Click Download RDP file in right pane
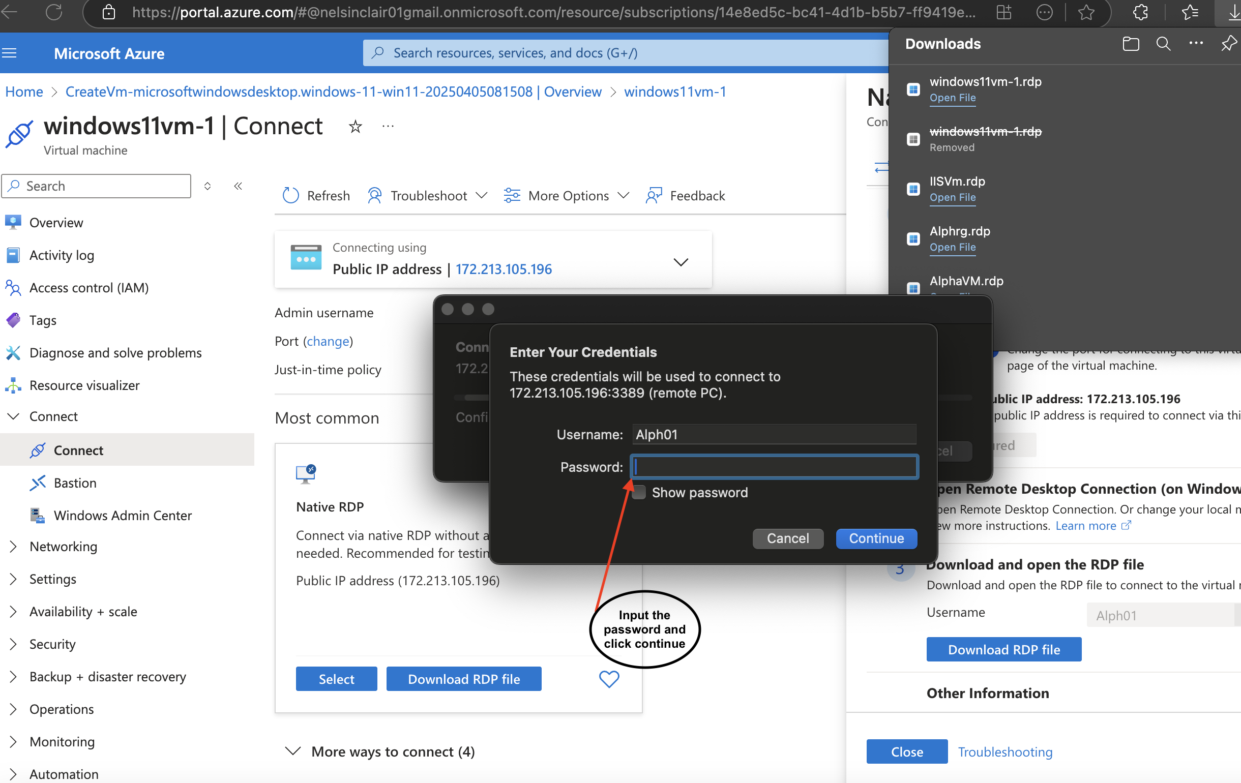The height and width of the screenshot is (783, 1241). pos(1003,650)
